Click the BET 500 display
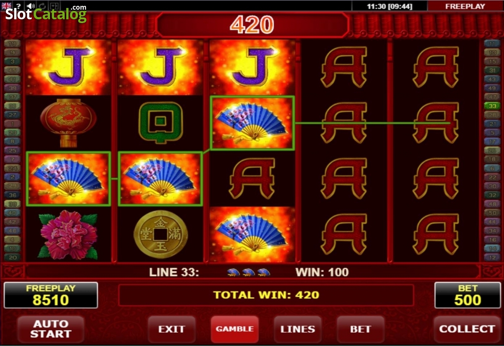This screenshot has height=346, width=504. (467, 295)
